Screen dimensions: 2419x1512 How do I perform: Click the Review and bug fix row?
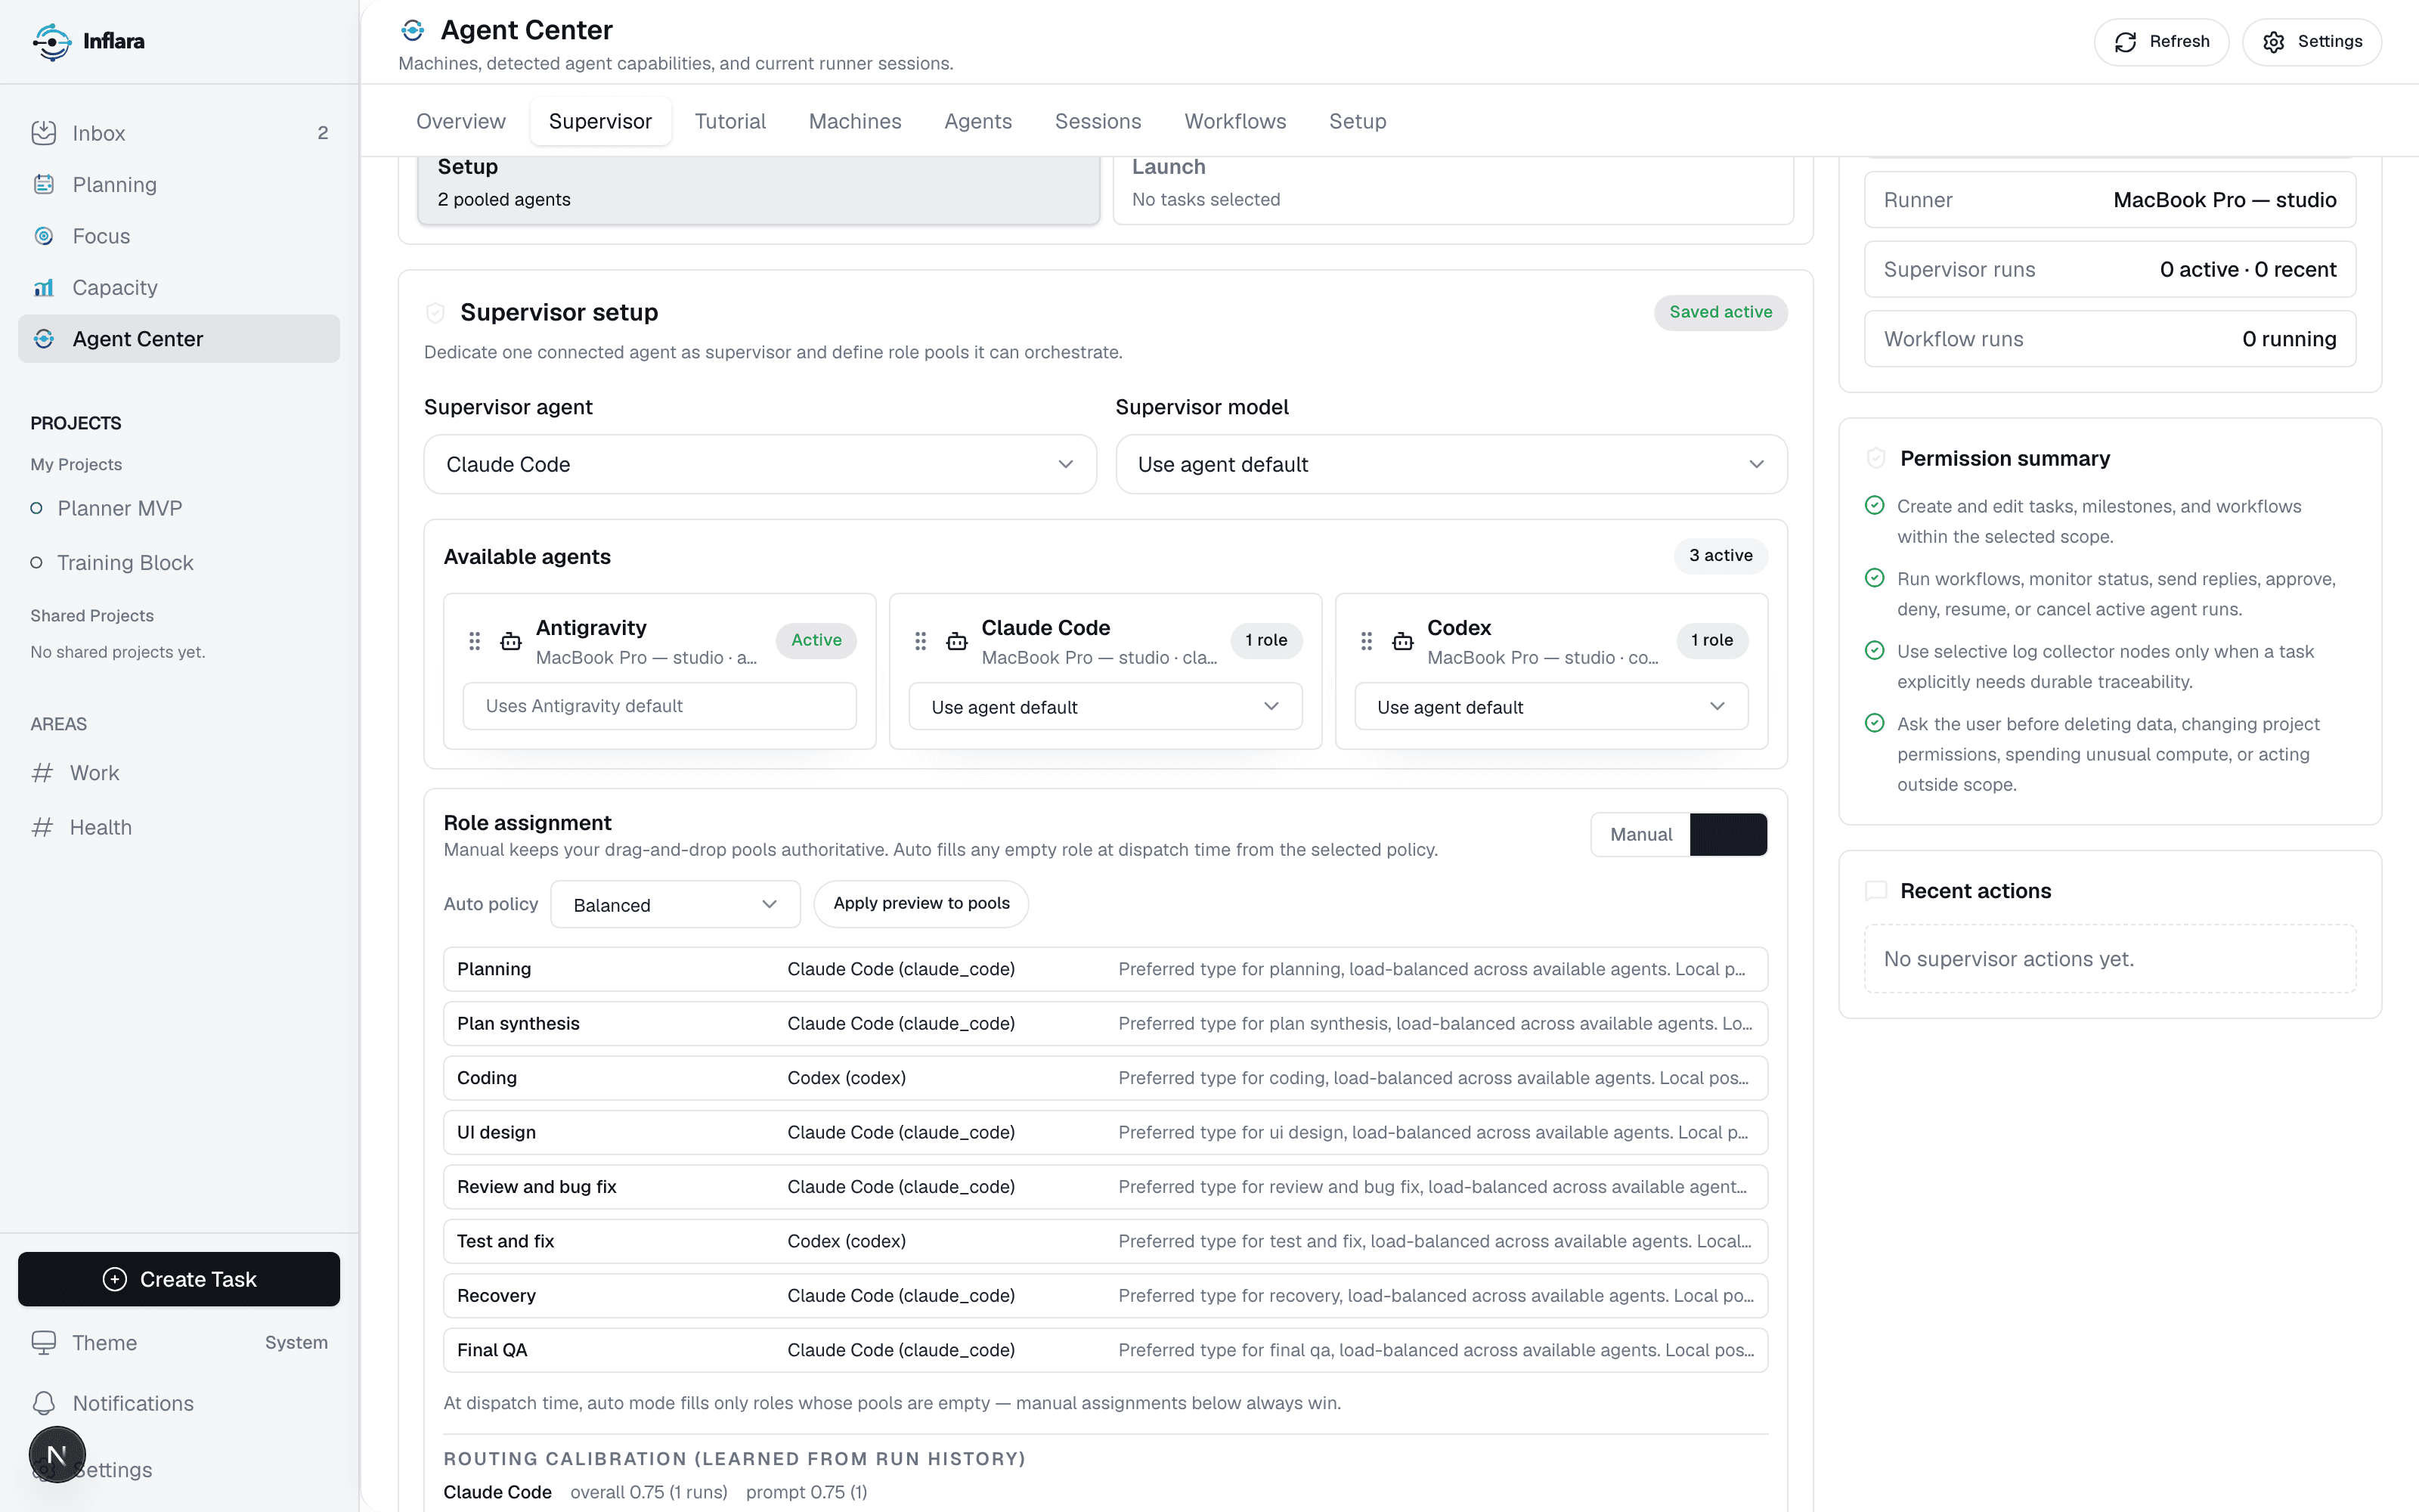pos(1105,1186)
